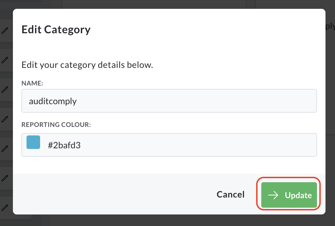This screenshot has height=226, width=335.
Task: Click the third pencil edit icon from top
Action: point(5,90)
